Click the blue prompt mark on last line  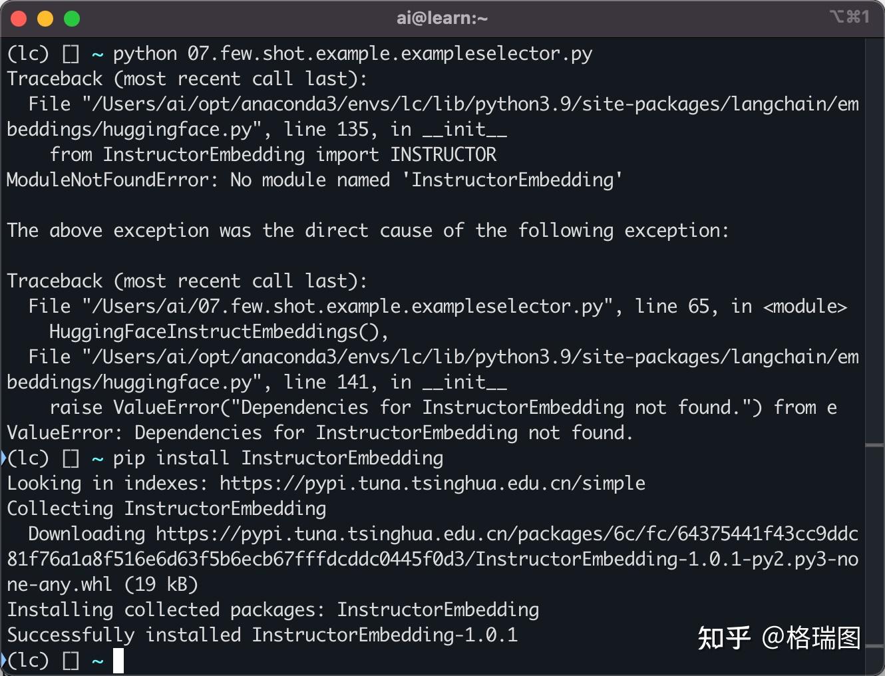click(3, 660)
